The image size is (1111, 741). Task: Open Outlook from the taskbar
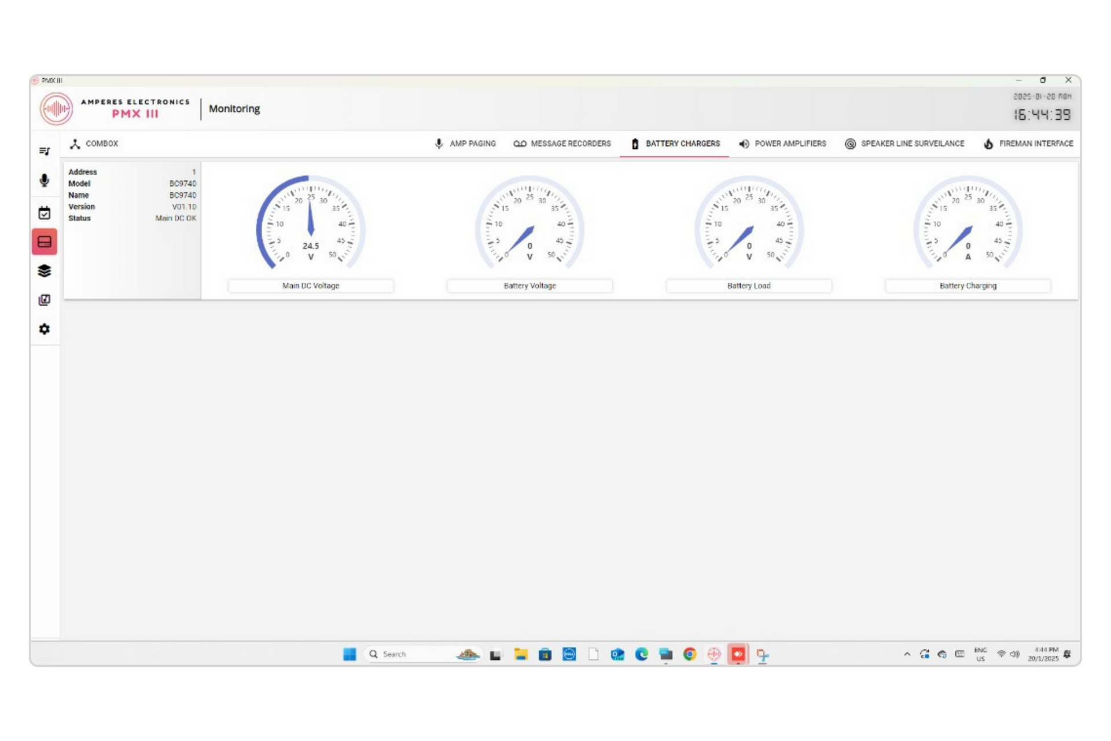click(x=617, y=654)
